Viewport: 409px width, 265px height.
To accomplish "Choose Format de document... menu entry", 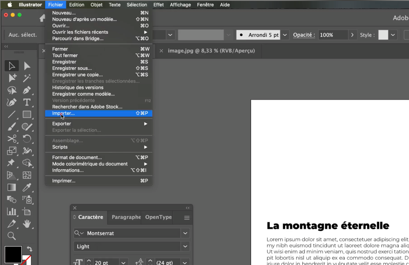I will tap(99, 157).
